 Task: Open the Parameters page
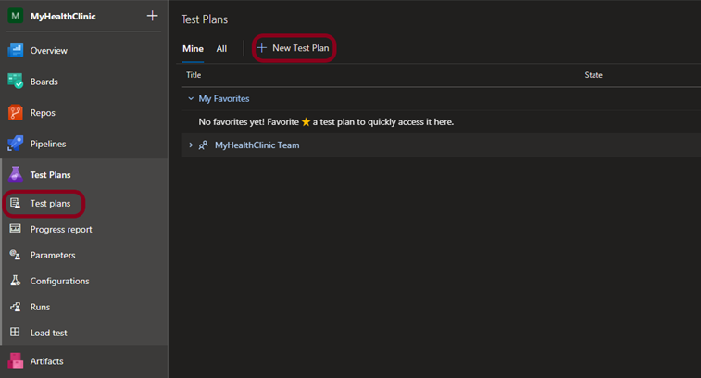pyautogui.click(x=52, y=255)
